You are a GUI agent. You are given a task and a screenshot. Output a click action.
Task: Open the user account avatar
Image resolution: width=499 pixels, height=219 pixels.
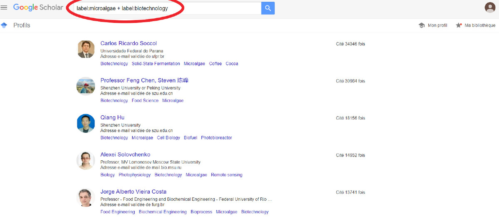490,7
